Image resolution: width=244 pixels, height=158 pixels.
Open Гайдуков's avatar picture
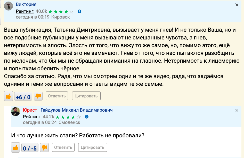click(16, 112)
